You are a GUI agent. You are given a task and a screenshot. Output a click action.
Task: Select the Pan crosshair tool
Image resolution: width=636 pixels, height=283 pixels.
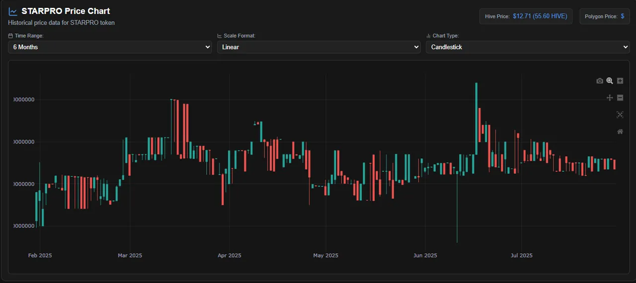[x=610, y=98]
